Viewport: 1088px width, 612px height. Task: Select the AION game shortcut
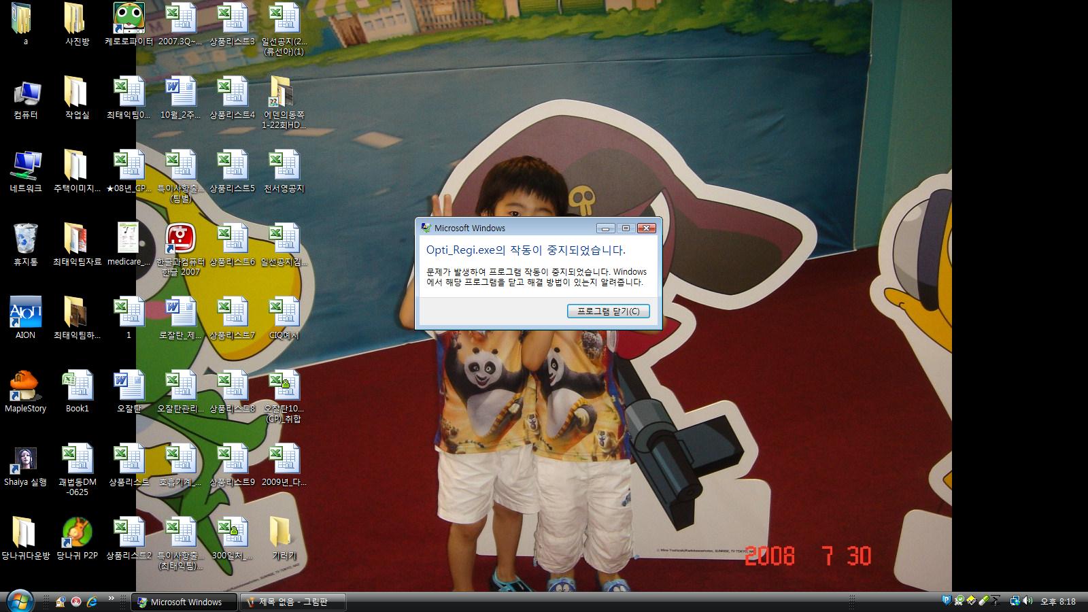pyautogui.click(x=25, y=318)
